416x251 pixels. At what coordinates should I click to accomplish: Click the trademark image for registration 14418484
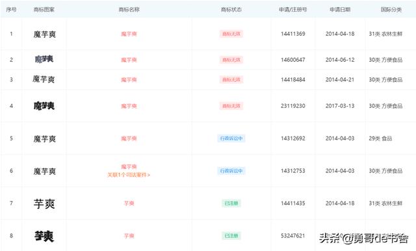tap(44, 79)
